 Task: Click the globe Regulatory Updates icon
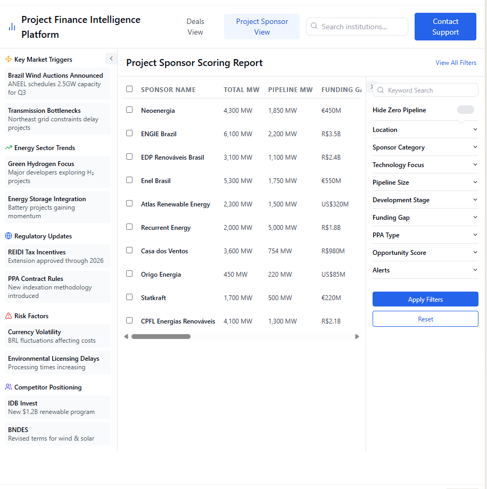[x=9, y=236]
